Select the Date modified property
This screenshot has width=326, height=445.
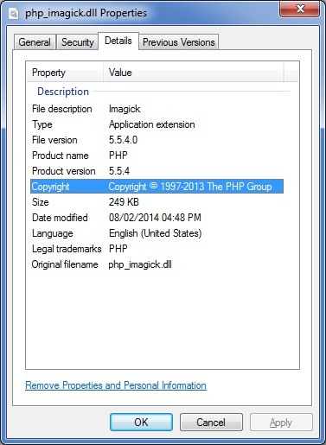pyautogui.click(x=60, y=218)
